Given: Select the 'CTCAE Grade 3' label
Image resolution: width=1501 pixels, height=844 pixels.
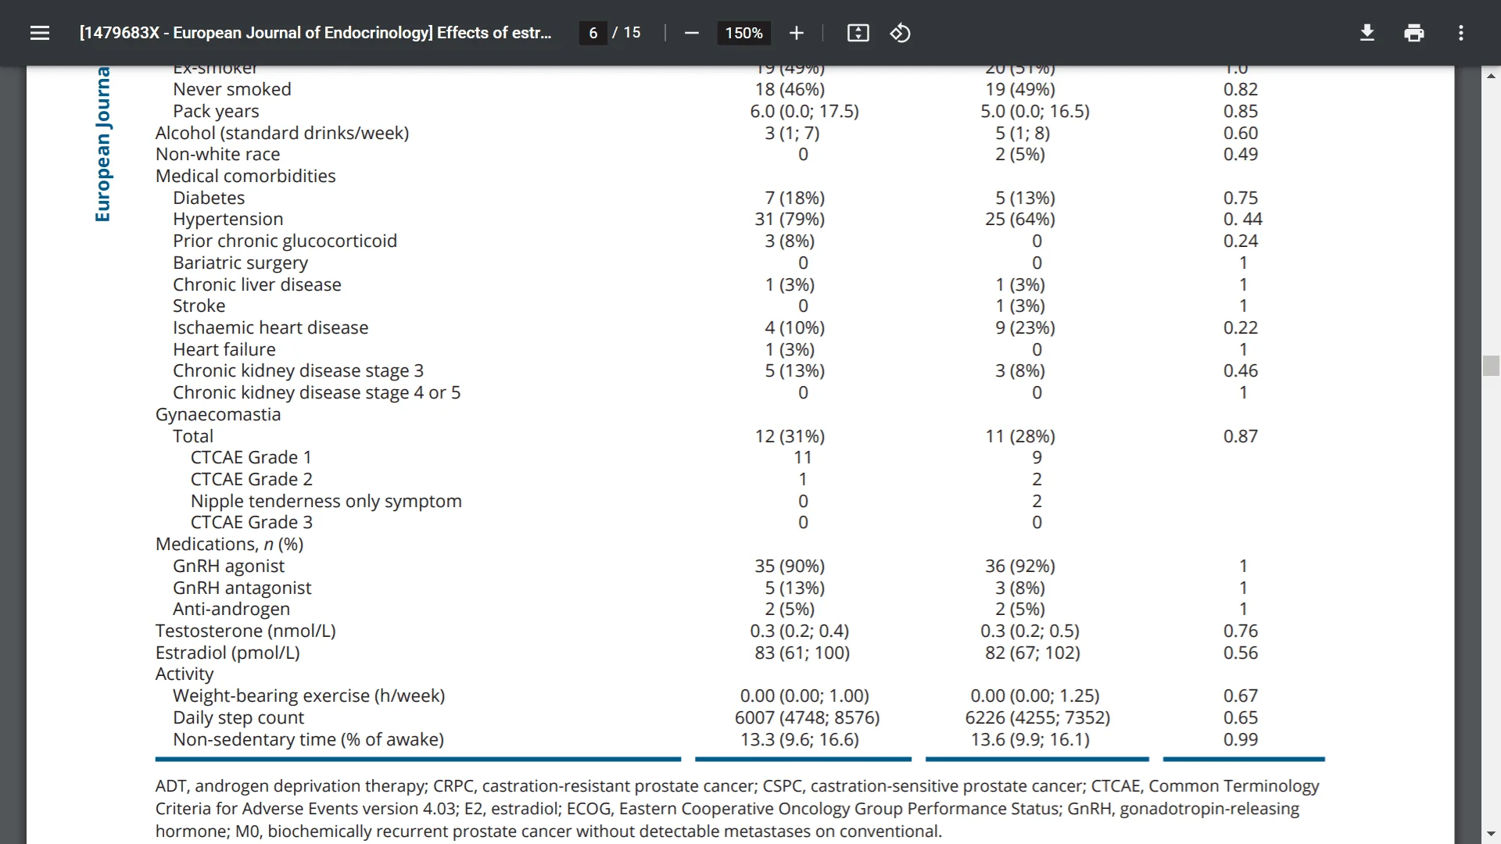Looking at the screenshot, I should coord(252,522).
